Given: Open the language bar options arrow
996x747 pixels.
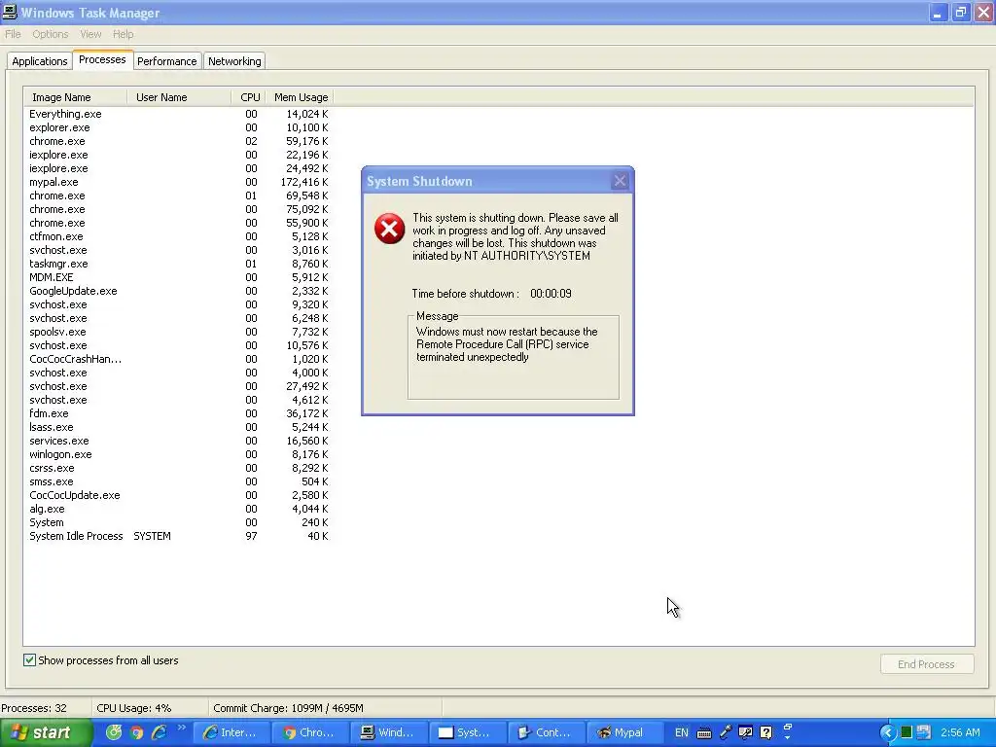Looking at the screenshot, I should click(x=788, y=738).
